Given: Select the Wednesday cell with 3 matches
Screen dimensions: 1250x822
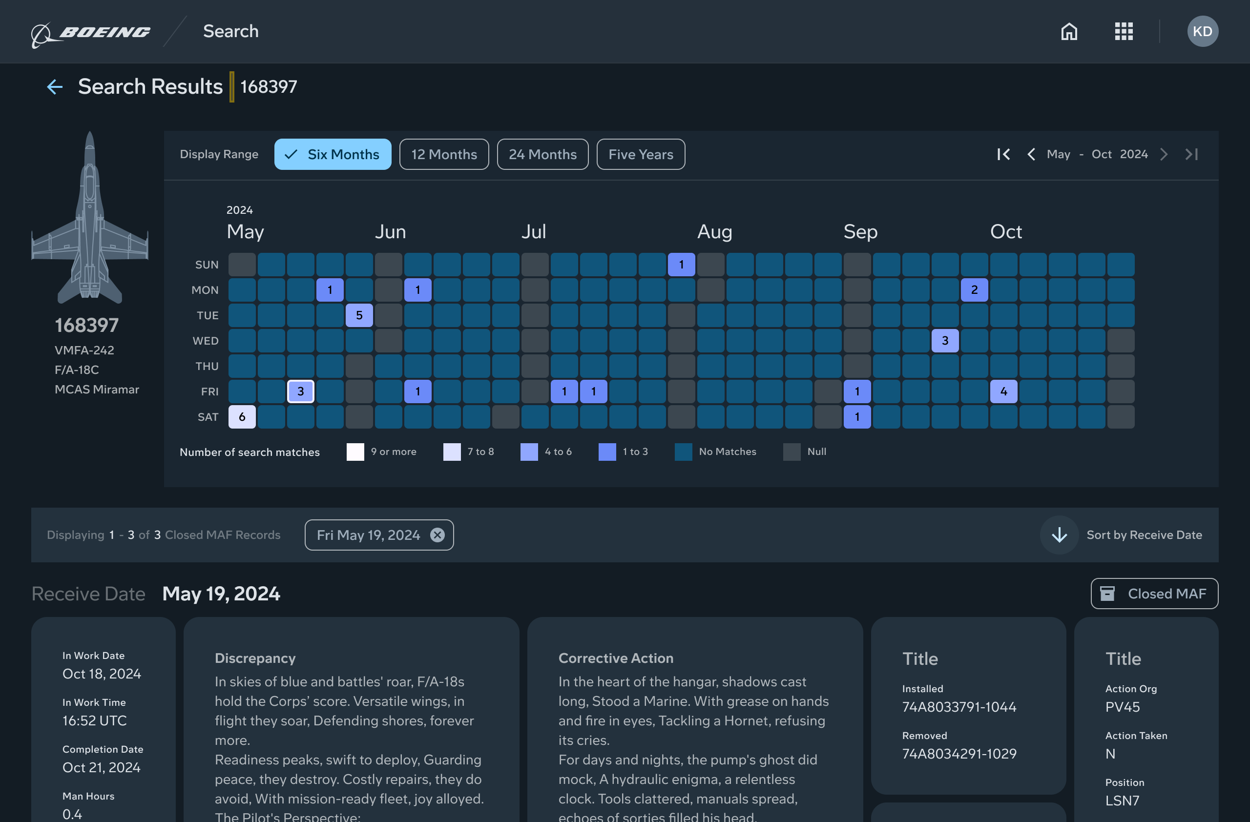Looking at the screenshot, I should coord(945,341).
